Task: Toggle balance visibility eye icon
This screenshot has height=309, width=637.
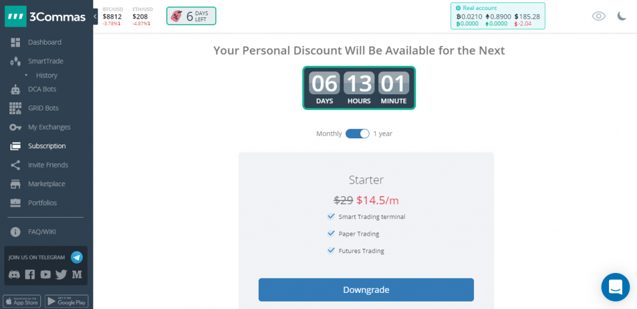Action: (598, 16)
